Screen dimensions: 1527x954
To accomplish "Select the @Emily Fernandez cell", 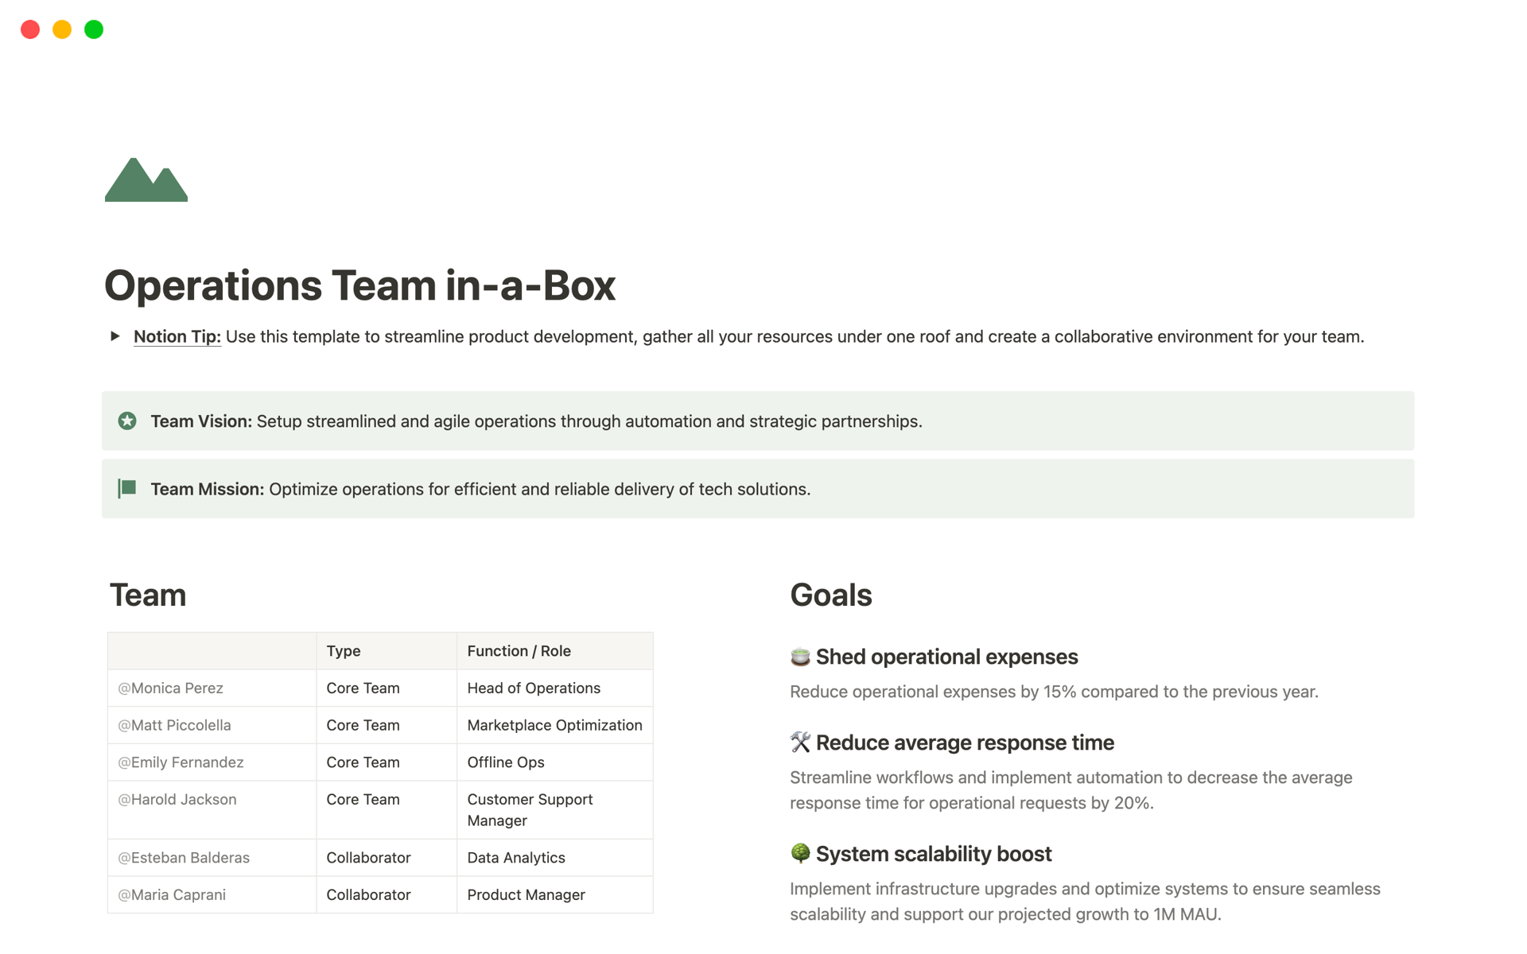I will coord(181,762).
